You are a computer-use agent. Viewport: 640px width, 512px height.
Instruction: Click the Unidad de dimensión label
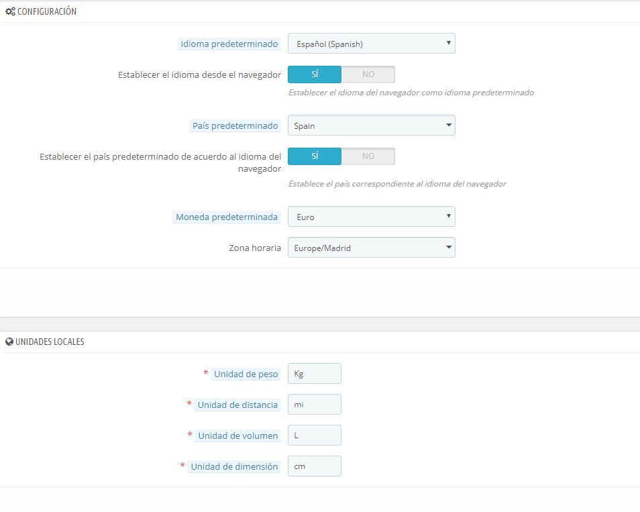(234, 466)
